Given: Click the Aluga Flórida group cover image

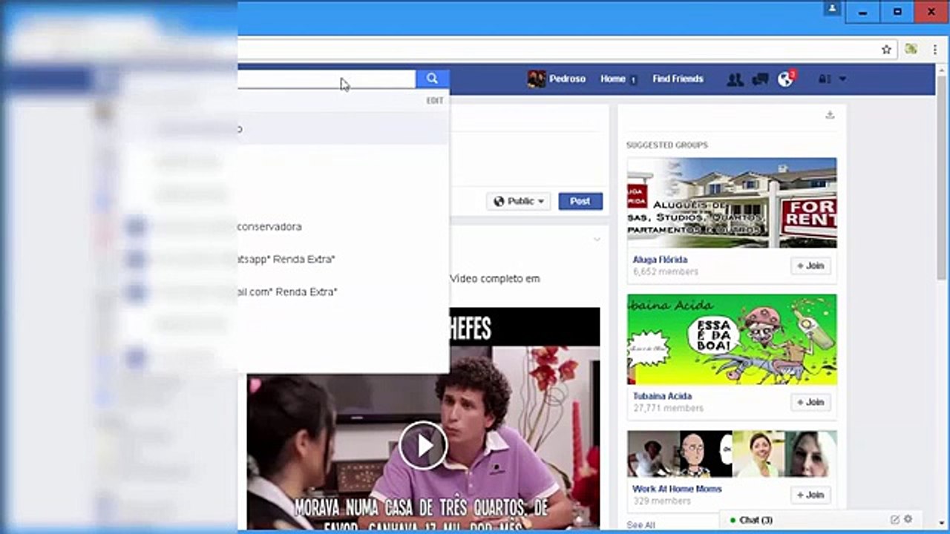Looking at the screenshot, I should pos(732,202).
